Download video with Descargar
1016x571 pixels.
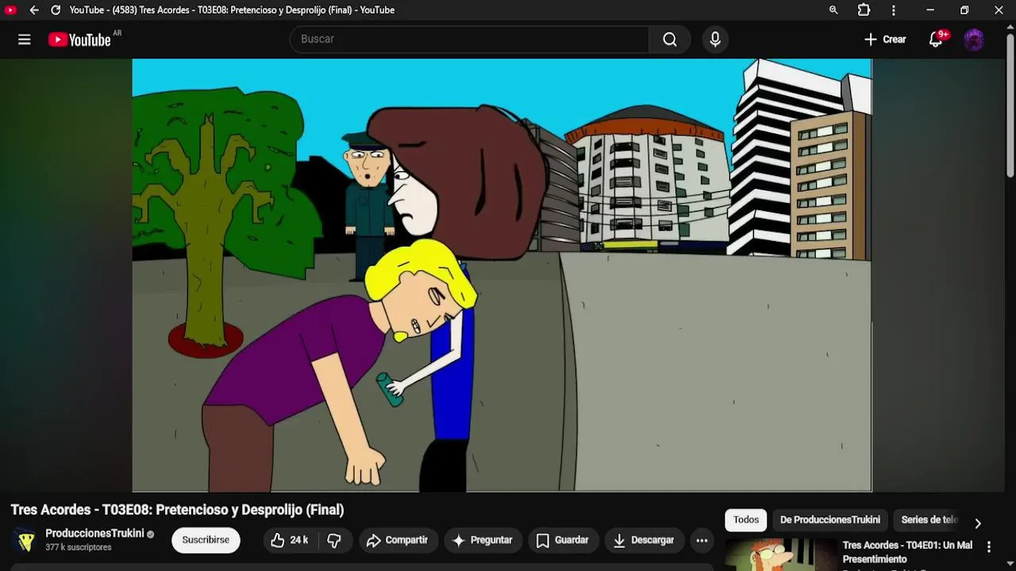(644, 540)
